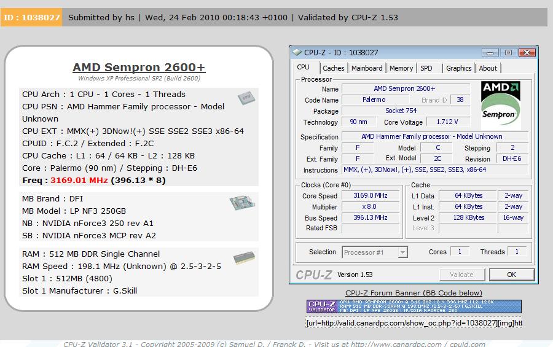Viewport: 553px width, 347px height.
Task: Switch to the Caches tab
Action: 333,68
